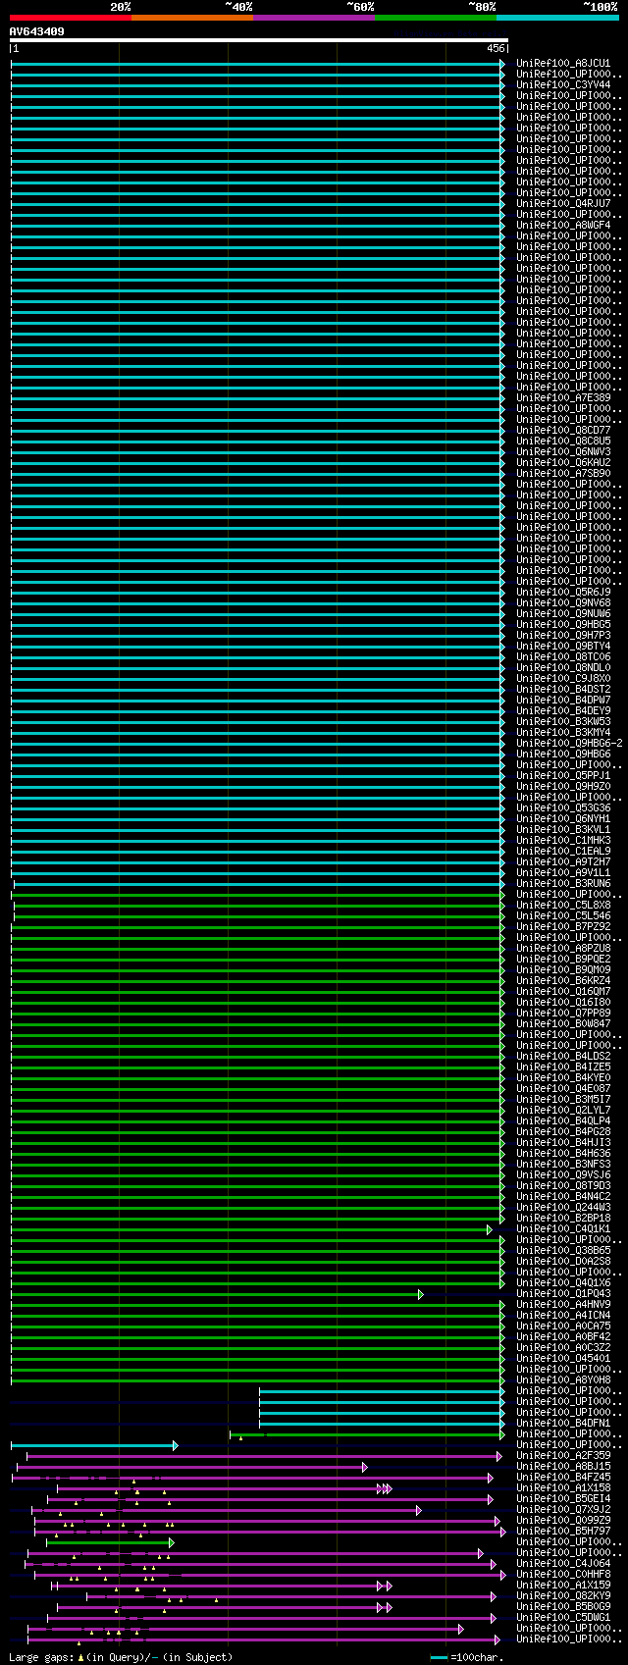Select the UniRef100_A7SB90 label
Image resolution: width=628 pixels, height=1665 pixels.
(563, 474)
